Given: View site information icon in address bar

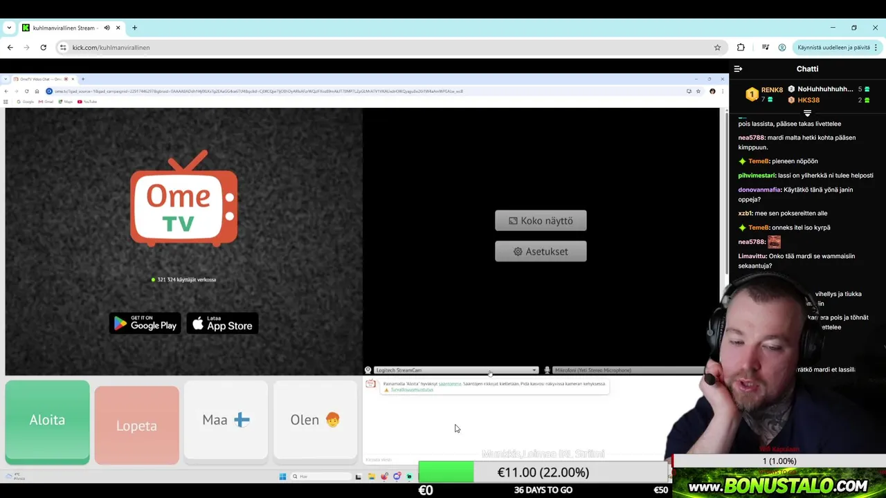Looking at the screenshot, I should pos(63,48).
